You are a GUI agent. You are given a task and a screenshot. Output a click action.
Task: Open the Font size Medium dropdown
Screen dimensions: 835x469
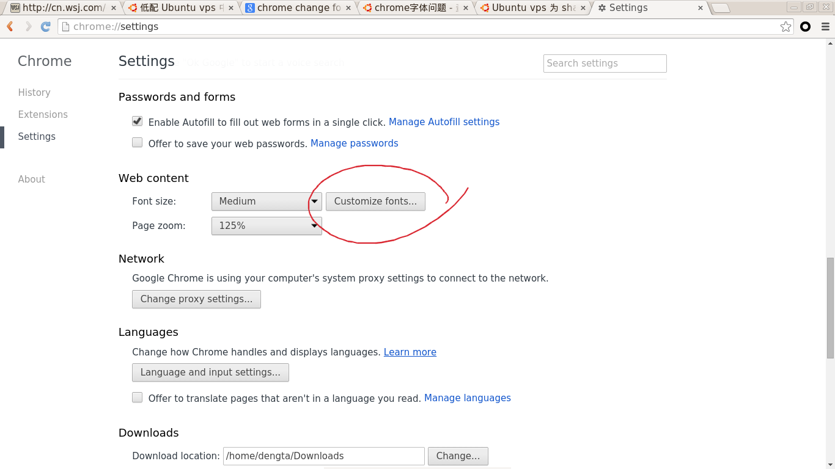click(267, 201)
